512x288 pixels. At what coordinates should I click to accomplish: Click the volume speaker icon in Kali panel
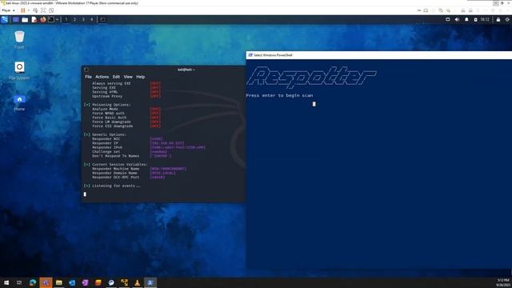coord(457,19)
